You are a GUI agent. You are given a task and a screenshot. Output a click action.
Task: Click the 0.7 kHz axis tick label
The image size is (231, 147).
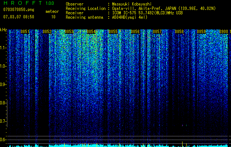pyautogui.click(x=3, y=121)
